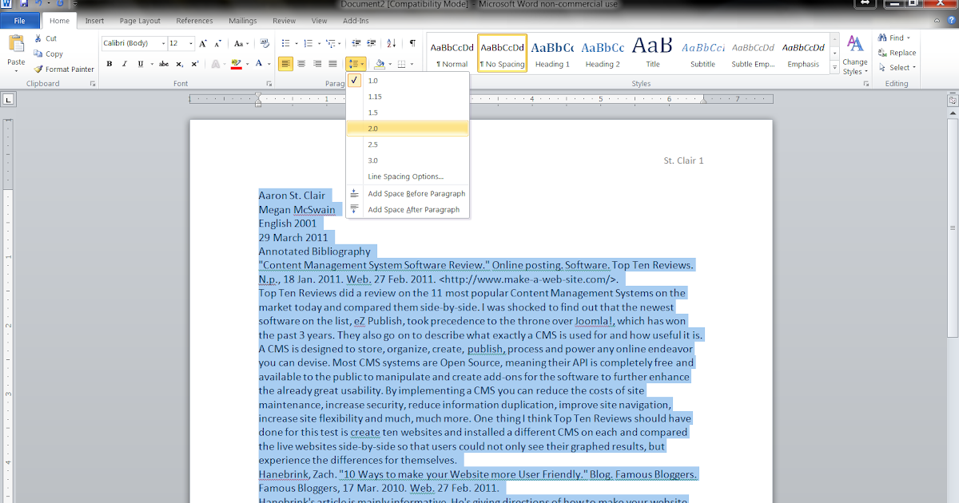Click the Find button
The height and width of the screenshot is (503, 959).
(x=892, y=38)
